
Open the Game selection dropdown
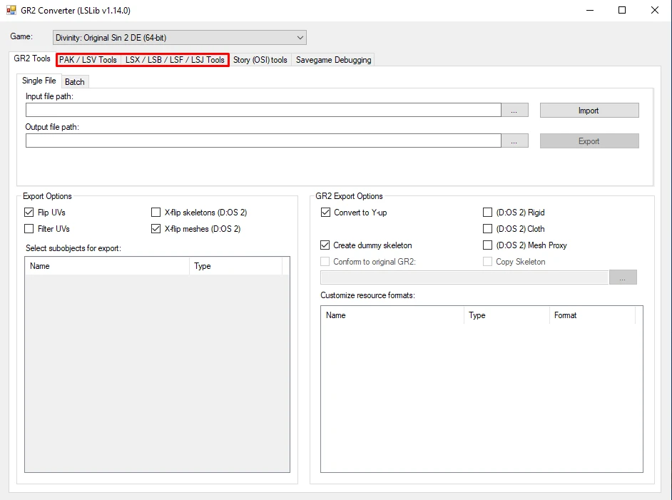pos(297,37)
